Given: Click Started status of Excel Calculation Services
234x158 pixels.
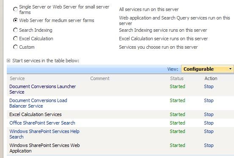Looking at the screenshot, I should (x=177, y=114).
